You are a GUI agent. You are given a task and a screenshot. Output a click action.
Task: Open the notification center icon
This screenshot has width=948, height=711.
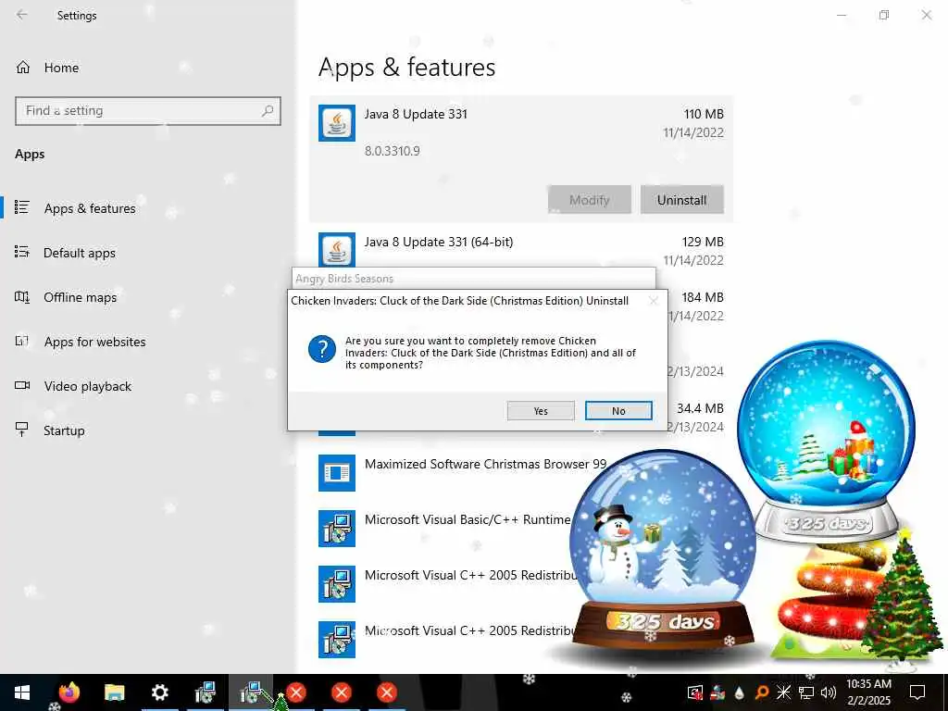point(917,692)
